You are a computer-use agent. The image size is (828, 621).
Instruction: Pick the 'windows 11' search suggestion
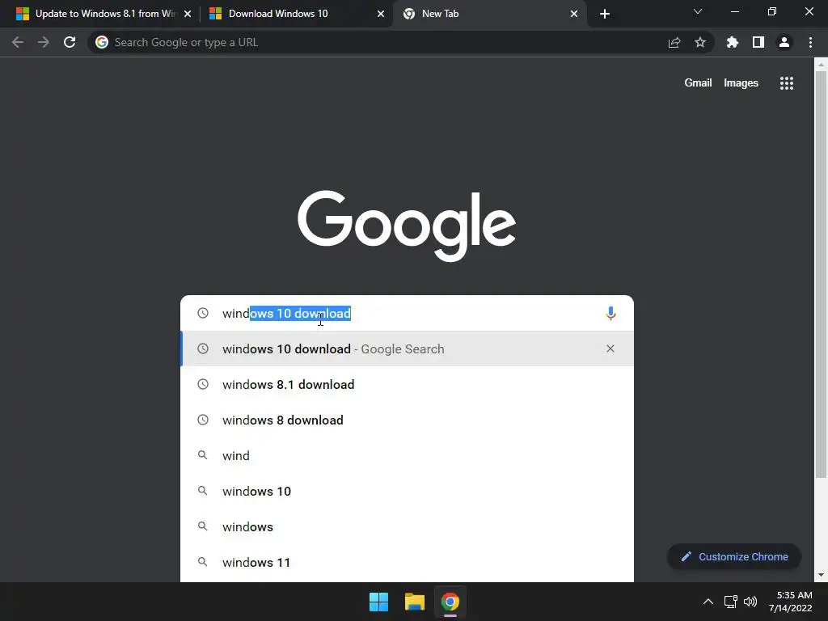(x=407, y=563)
